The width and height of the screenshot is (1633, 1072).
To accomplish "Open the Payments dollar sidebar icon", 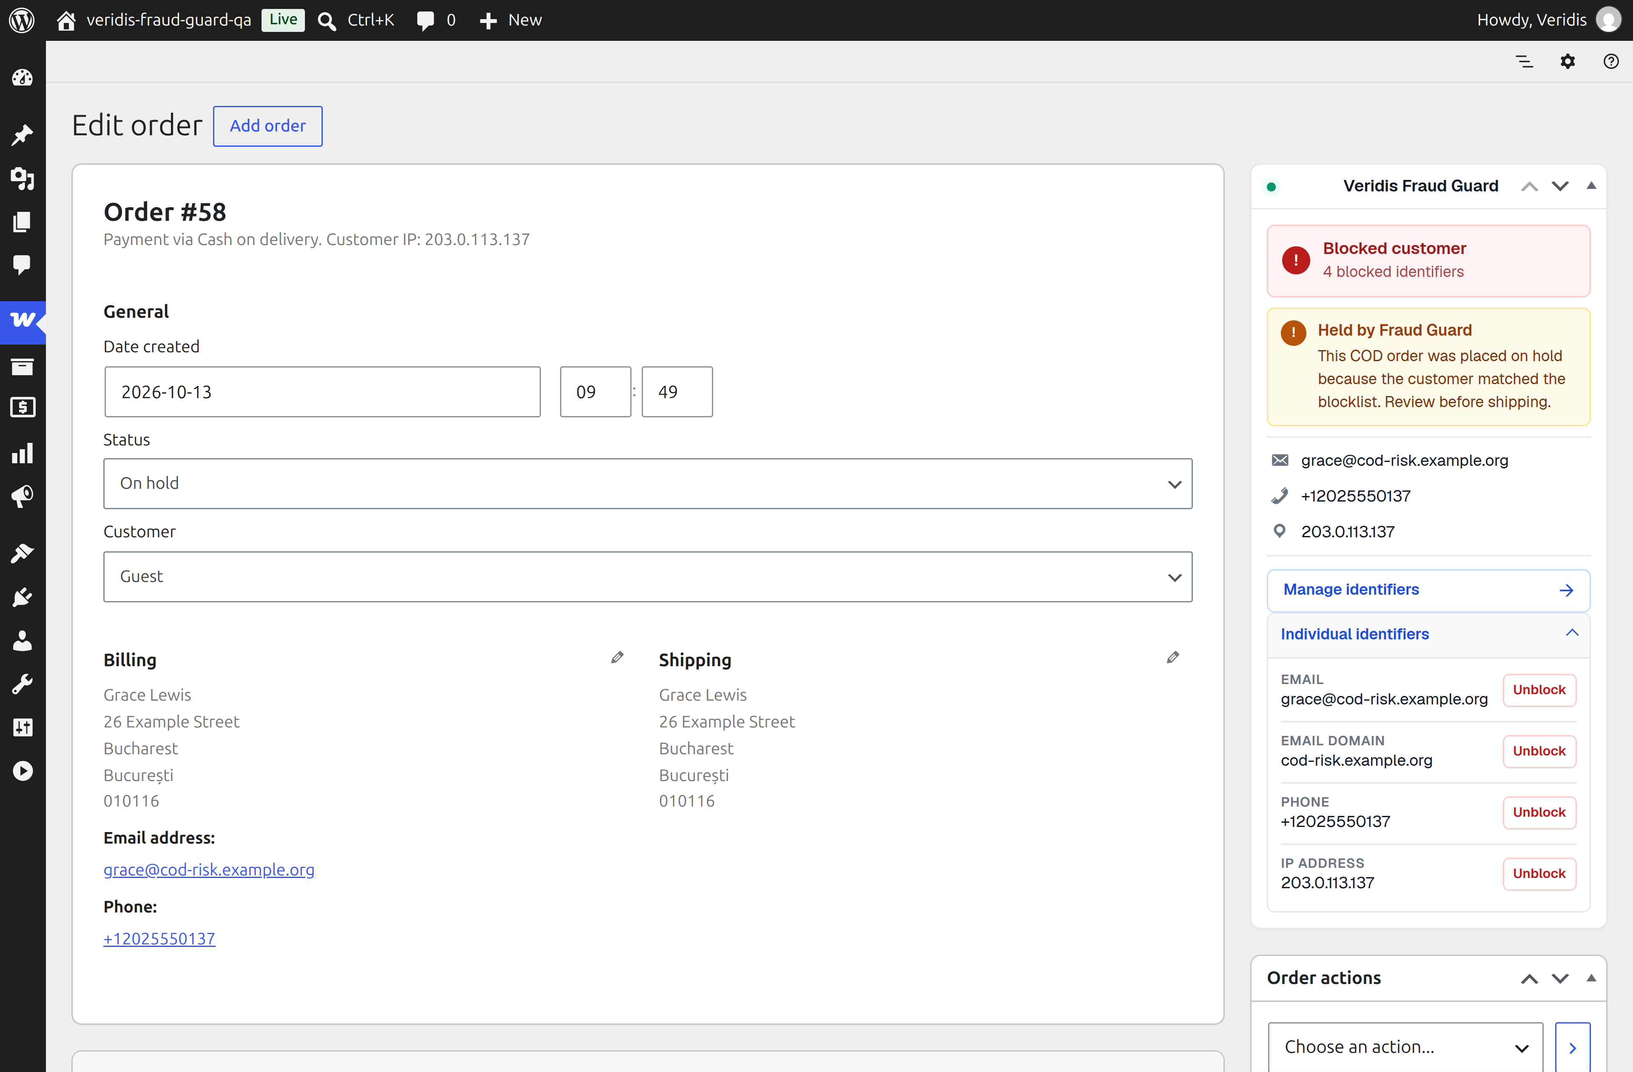I will (x=22, y=408).
